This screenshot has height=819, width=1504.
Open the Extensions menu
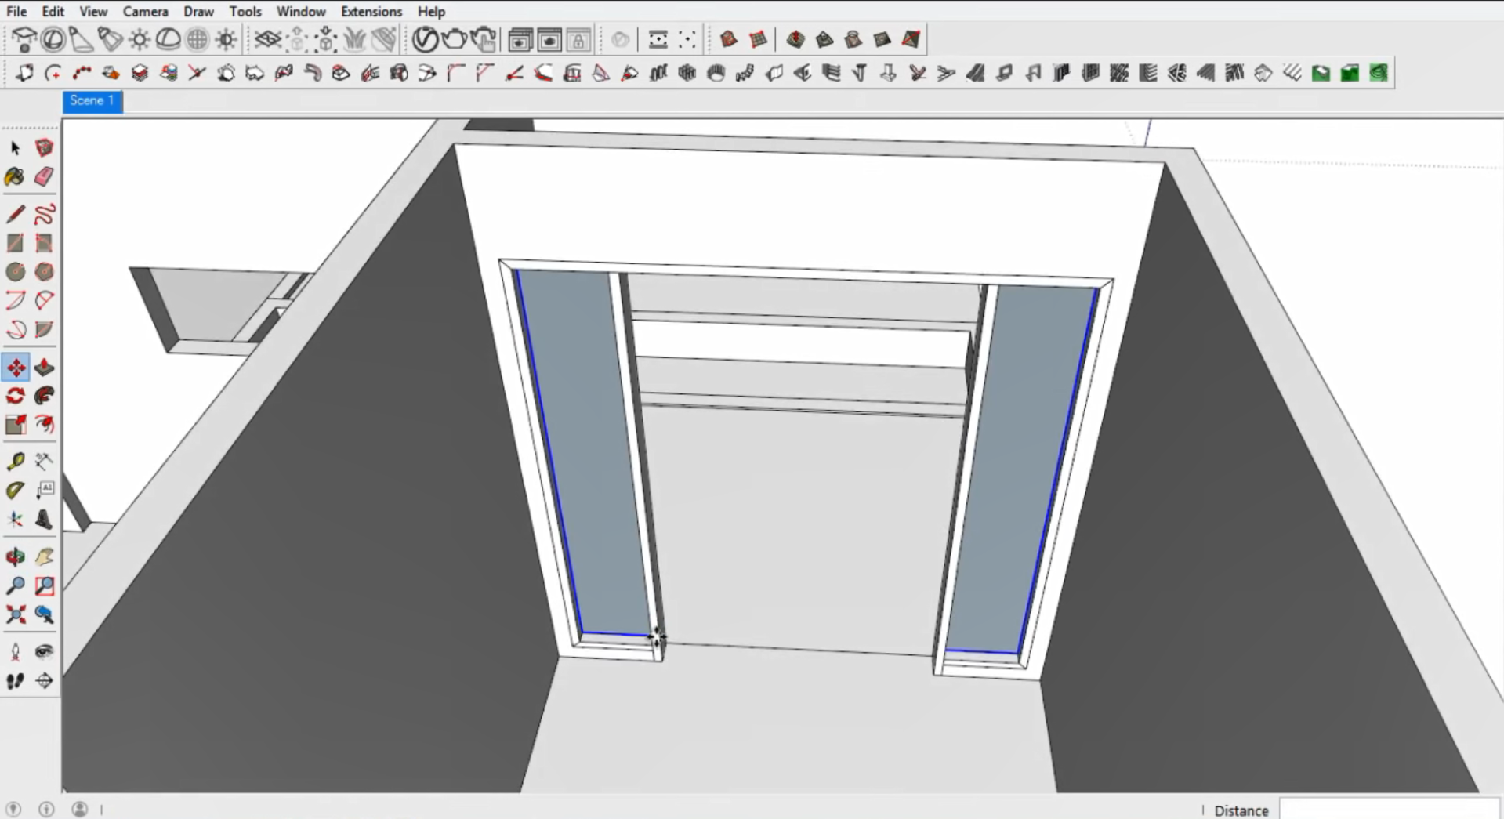[x=371, y=12]
